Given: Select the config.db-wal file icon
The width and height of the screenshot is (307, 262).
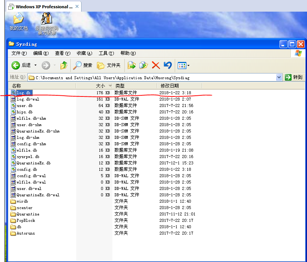Looking at the screenshot, I should 13,176.
